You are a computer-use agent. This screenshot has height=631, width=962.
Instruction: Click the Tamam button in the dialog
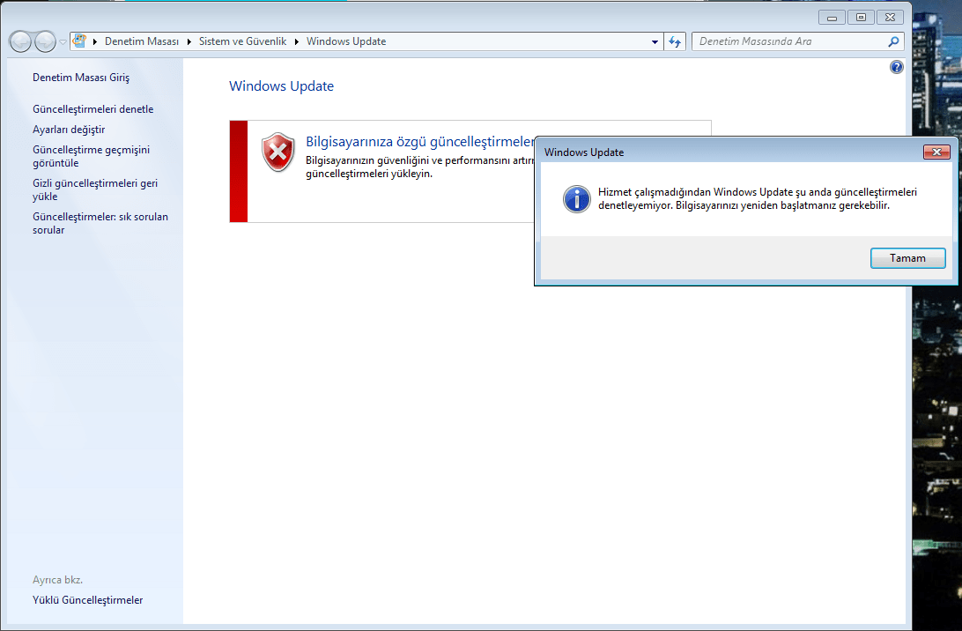pyautogui.click(x=907, y=258)
